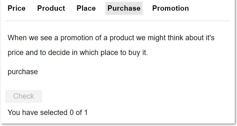Select the bold Price option at top
Screen dimensions: 237x126
click(16, 8)
